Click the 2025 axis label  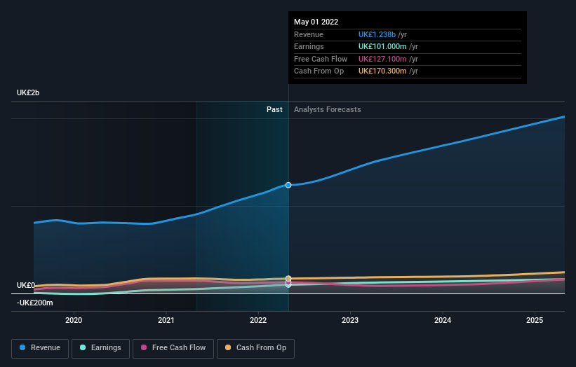point(535,320)
